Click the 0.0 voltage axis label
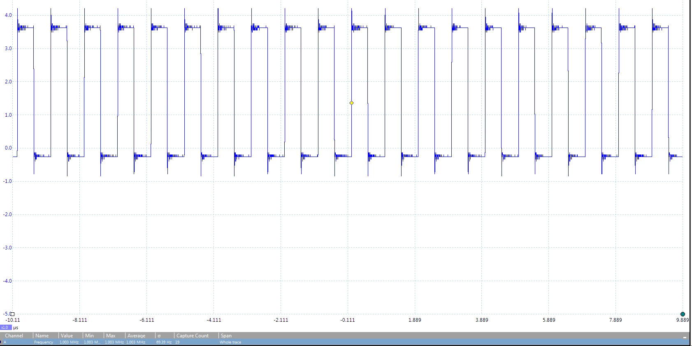 point(8,148)
